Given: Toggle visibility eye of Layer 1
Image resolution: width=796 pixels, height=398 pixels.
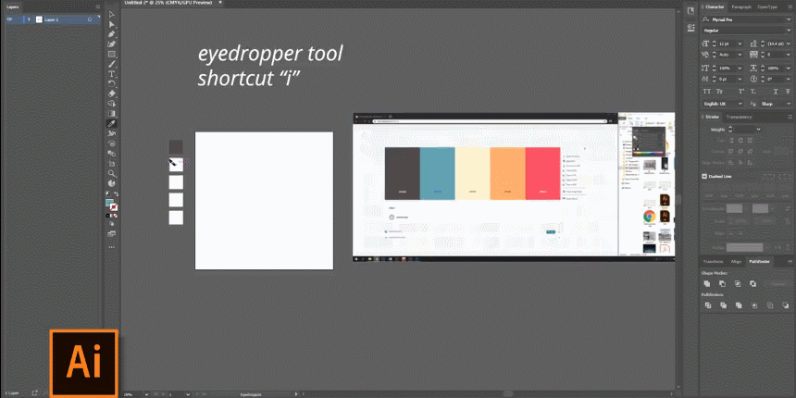Looking at the screenshot, I should pos(9,19).
